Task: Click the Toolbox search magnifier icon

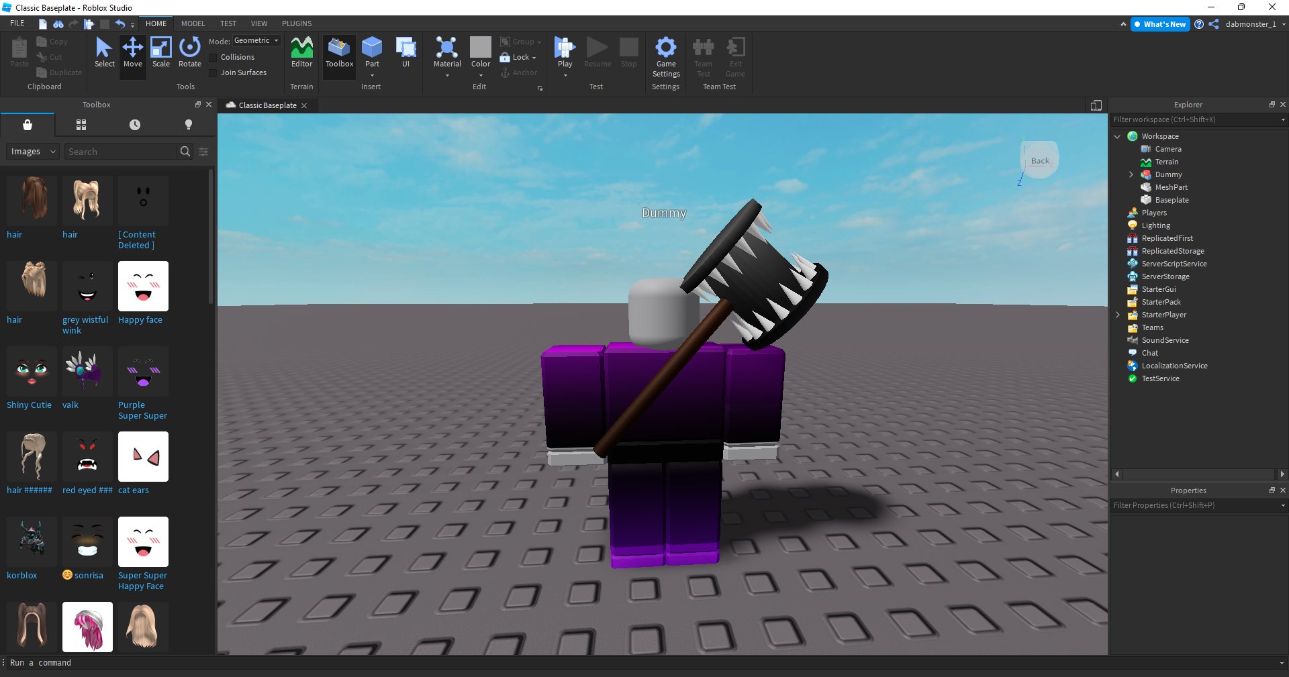Action: 185,152
